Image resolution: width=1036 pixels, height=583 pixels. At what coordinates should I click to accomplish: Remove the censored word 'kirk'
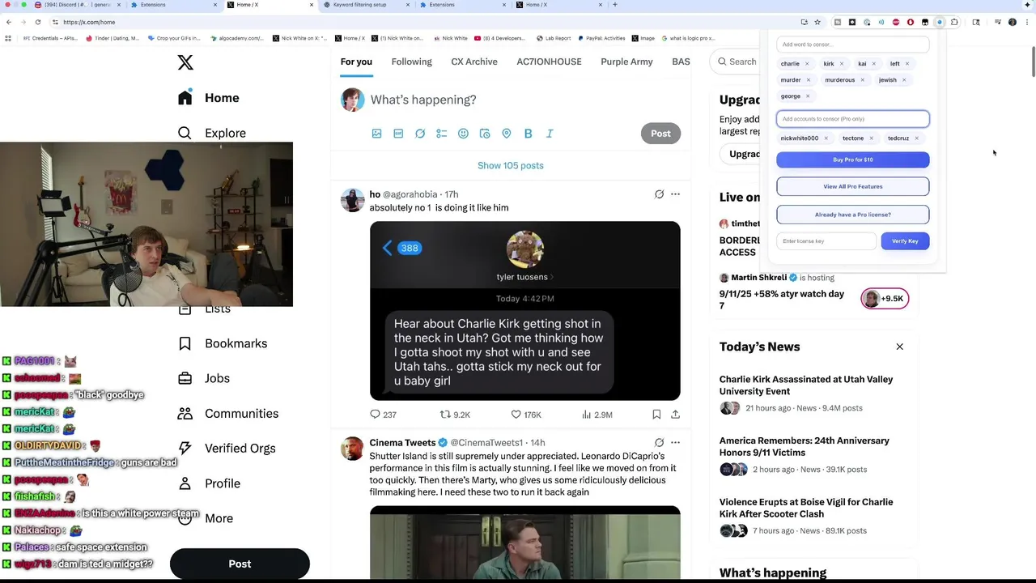coord(842,64)
